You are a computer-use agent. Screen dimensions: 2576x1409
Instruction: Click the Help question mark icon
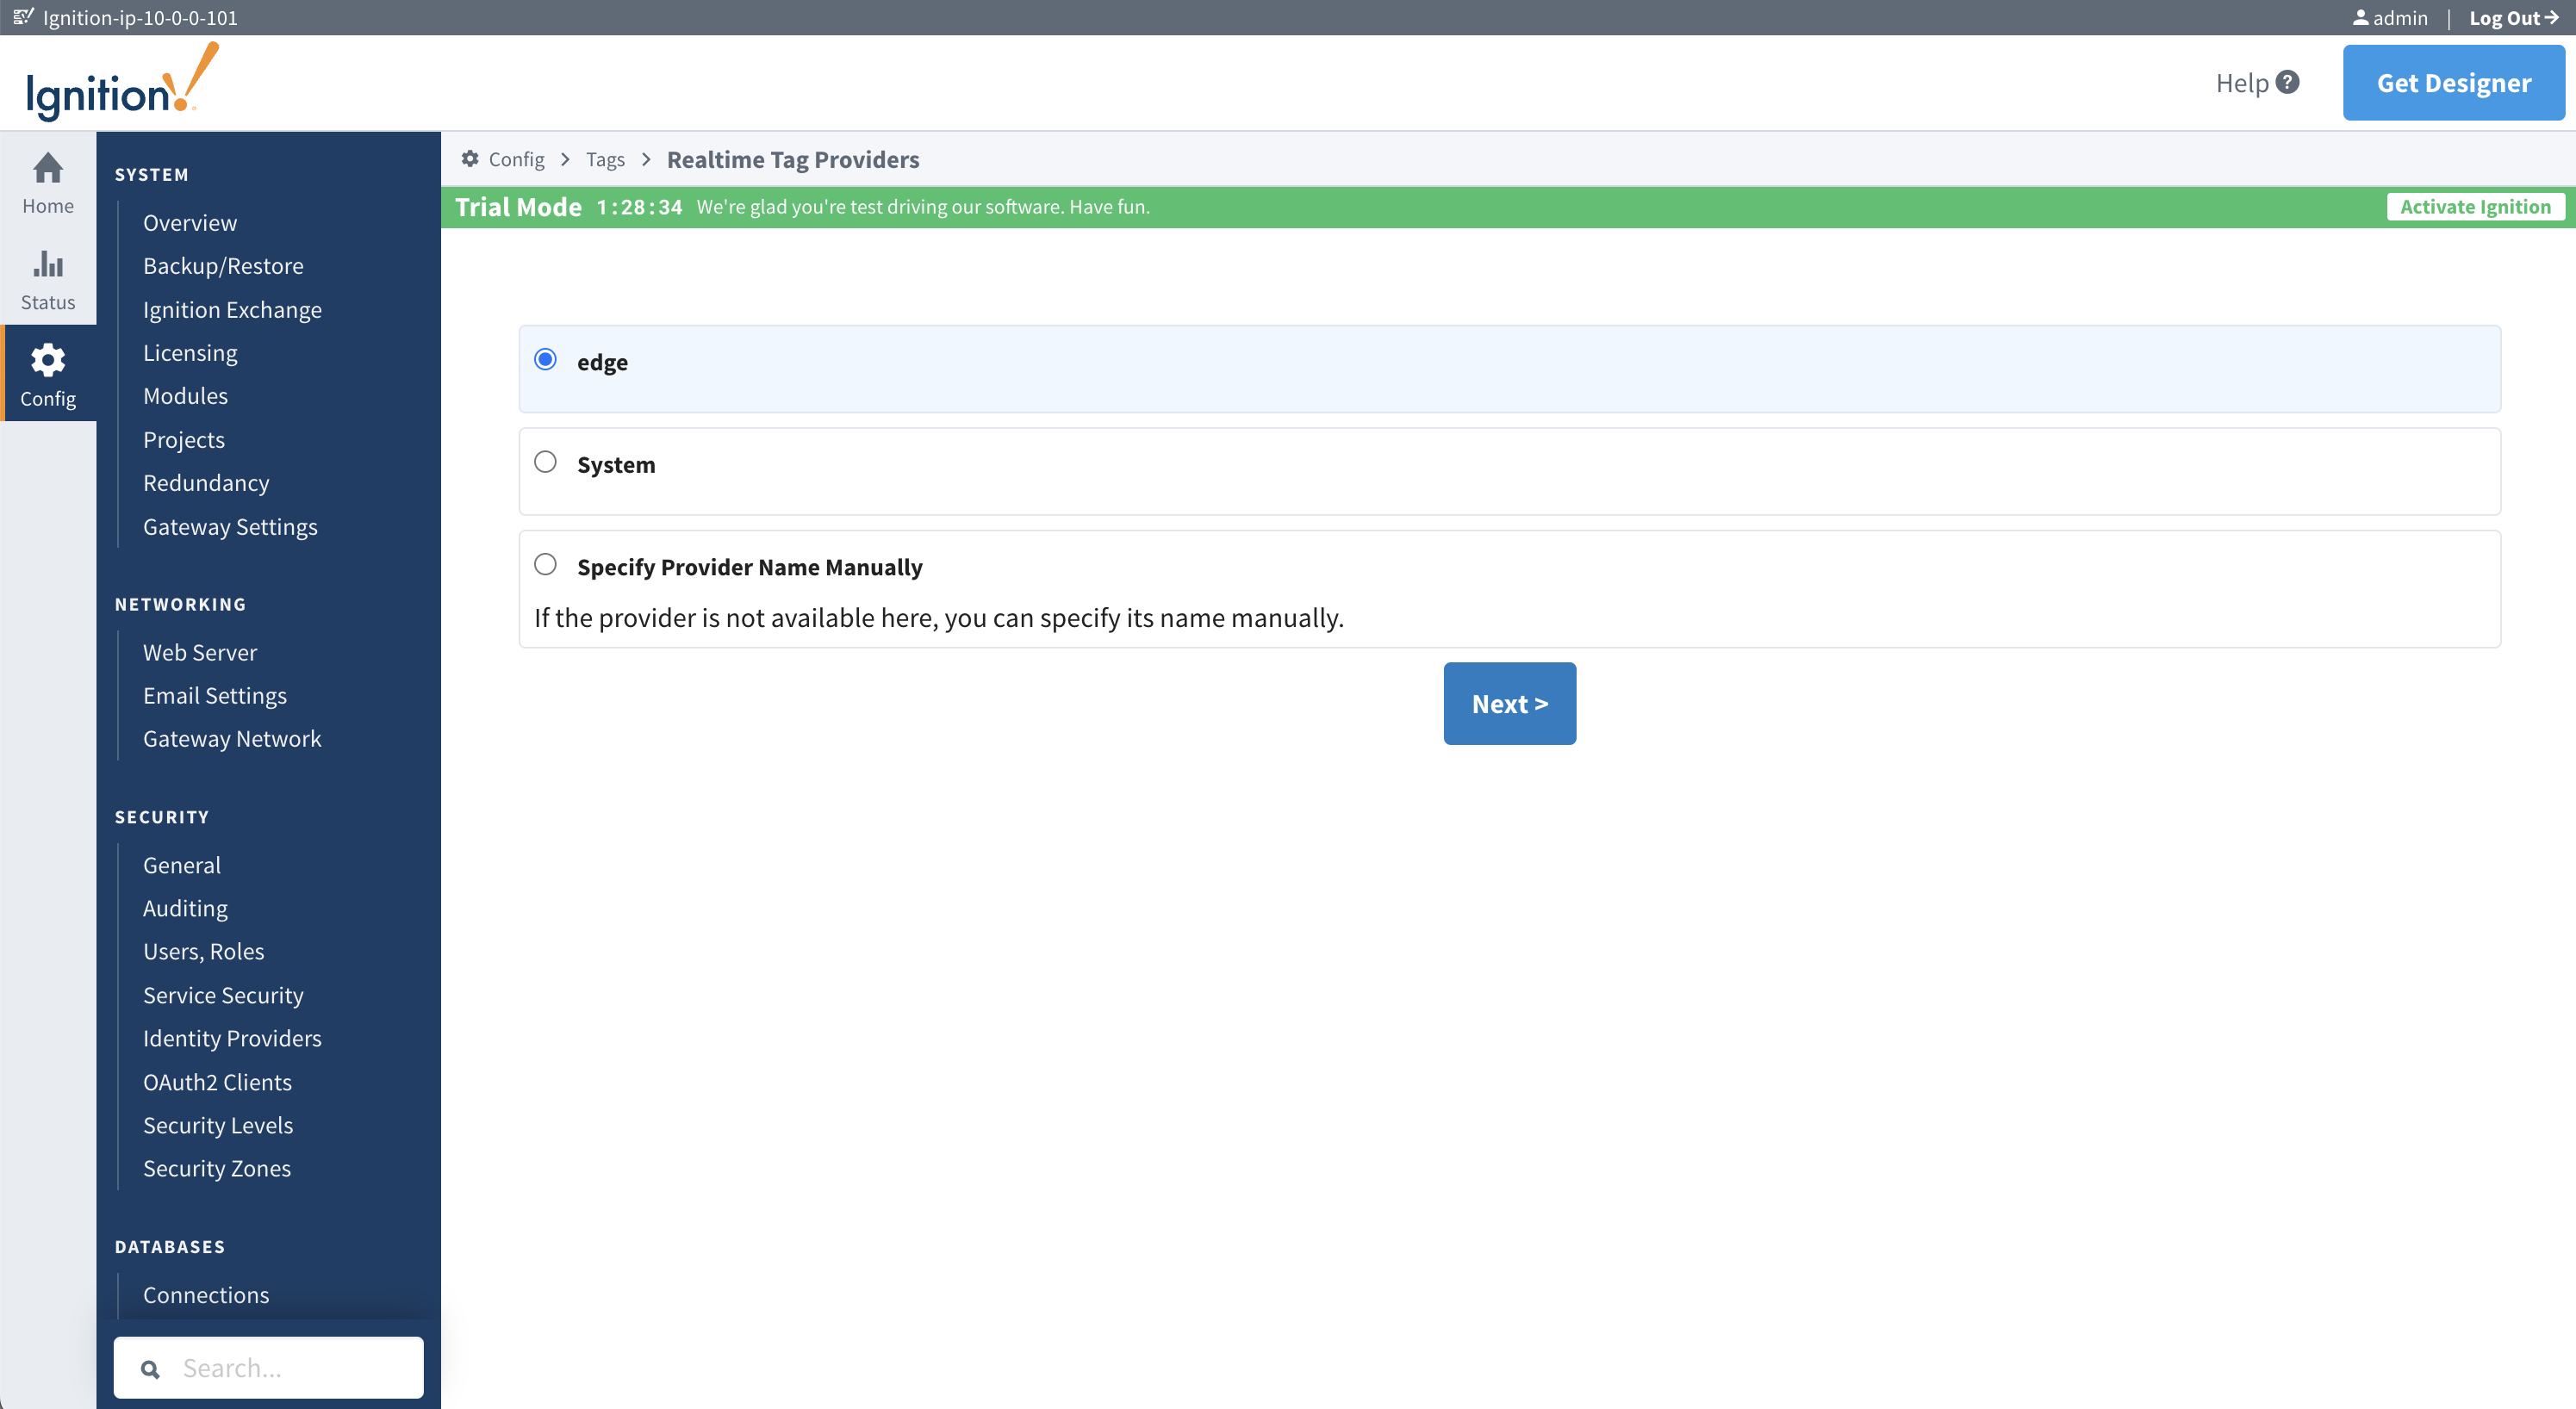pos(2287,82)
